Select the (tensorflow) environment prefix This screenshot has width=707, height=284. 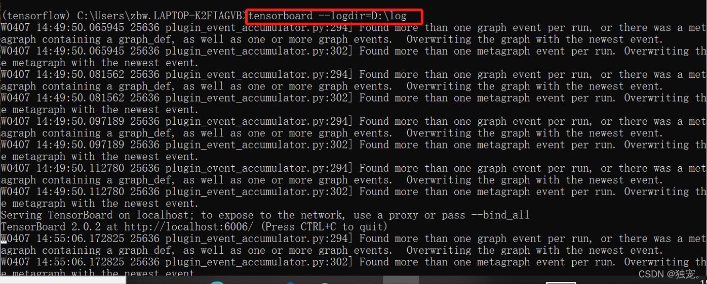pyautogui.click(x=36, y=16)
